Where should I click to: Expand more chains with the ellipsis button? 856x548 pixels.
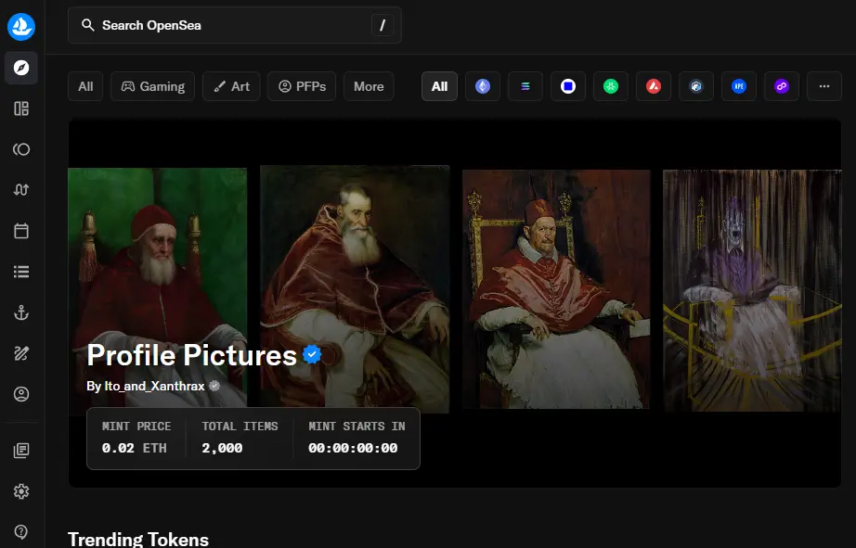[x=824, y=86]
